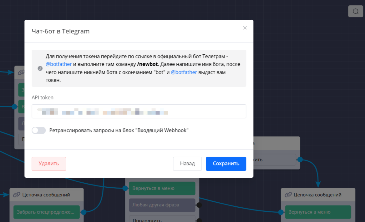Viewport: 365px width, 222px height.
Task: Go back with the Назад button
Action: click(x=187, y=164)
